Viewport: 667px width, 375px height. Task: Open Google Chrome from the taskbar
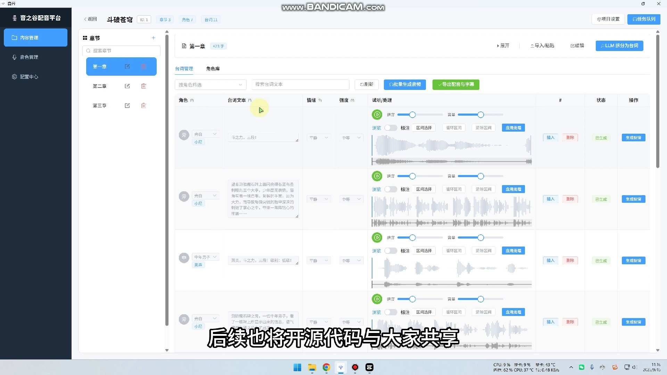326,367
